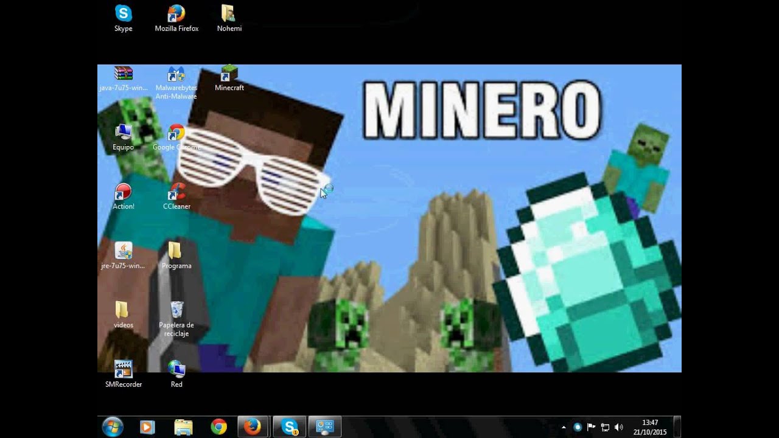Launch the Action! recorder shortcut
Image resolution: width=779 pixels, height=438 pixels.
pyautogui.click(x=124, y=196)
